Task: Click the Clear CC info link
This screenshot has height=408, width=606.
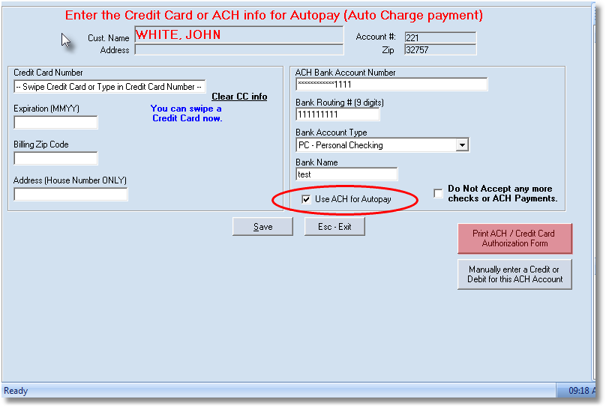Action: (x=239, y=97)
